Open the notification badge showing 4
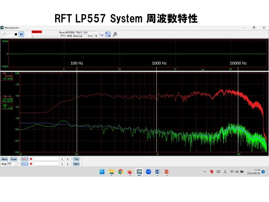Image resolution: width=269 pixels, height=202 pixels. (263, 172)
